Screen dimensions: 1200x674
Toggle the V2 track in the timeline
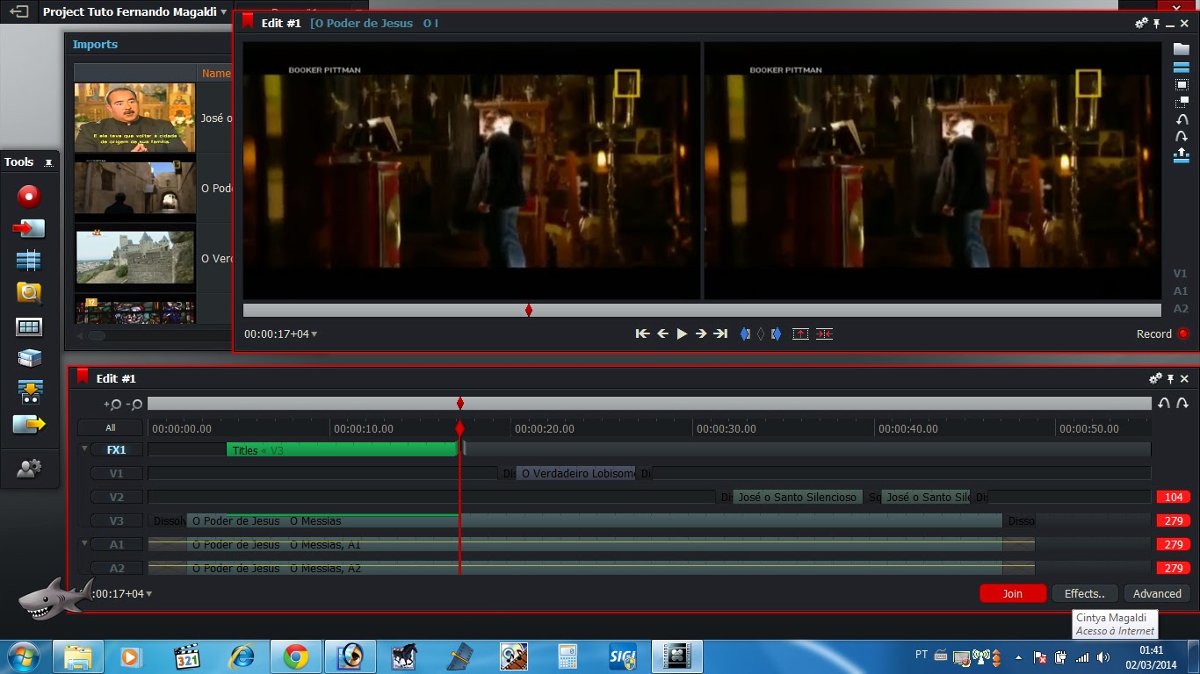click(117, 497)
